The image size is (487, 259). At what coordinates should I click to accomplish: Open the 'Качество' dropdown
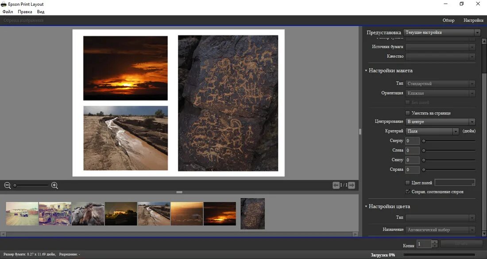pyautogui.click(x=441, y=57)
